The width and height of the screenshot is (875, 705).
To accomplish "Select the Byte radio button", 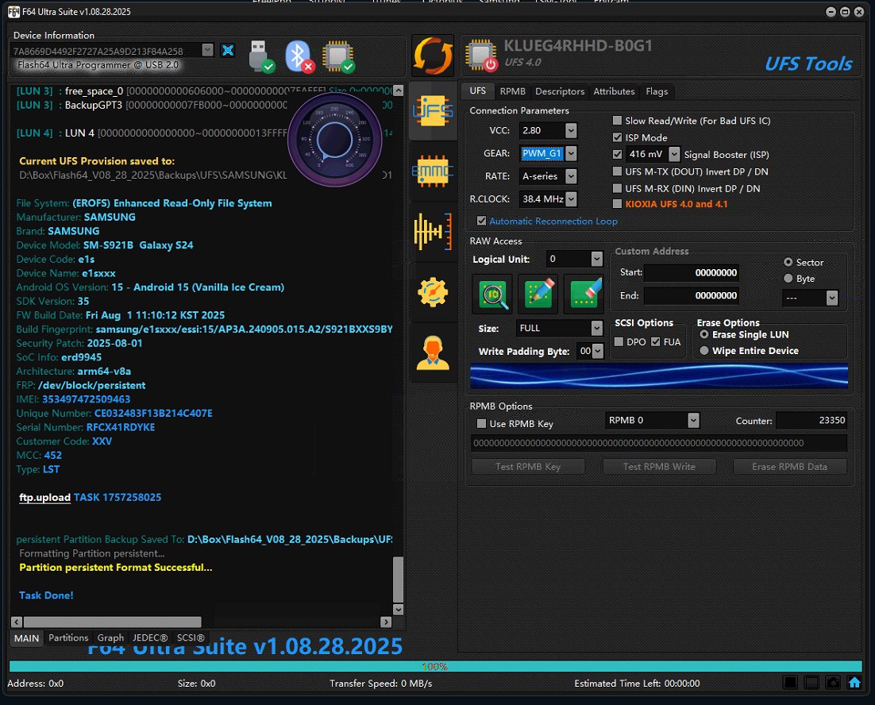I will coord(788,279).
